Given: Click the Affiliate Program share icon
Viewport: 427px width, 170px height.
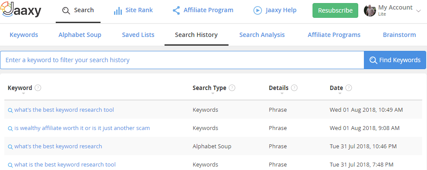Looking at the screenshot, I should pos(176,10).
